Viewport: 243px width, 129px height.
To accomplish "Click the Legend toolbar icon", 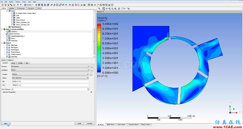I will (57, 5).
